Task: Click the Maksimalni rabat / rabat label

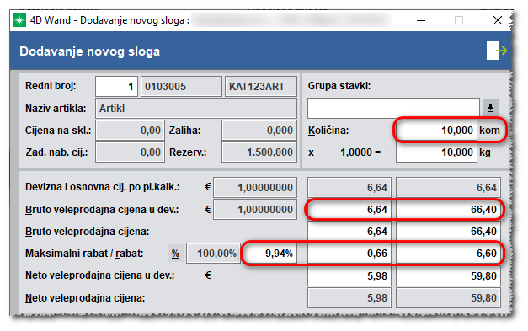Action: click(x=84, y=254)
